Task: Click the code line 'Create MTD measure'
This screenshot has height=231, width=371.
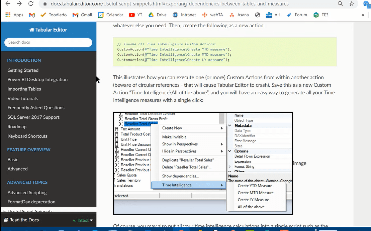Action: pyautogui.click(x=174, y=54)
